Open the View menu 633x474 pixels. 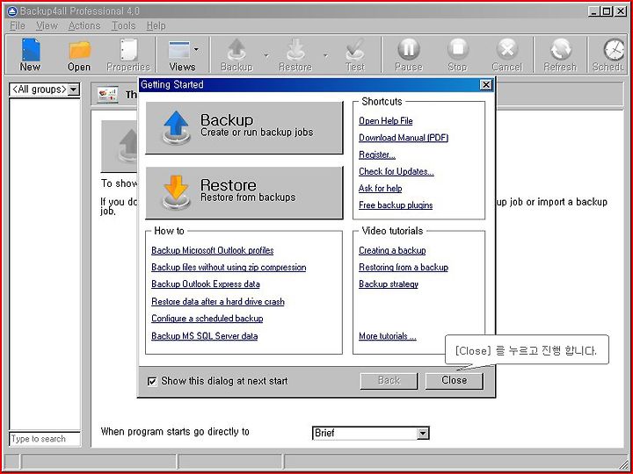pyautogui.click(x=47, y=25)
